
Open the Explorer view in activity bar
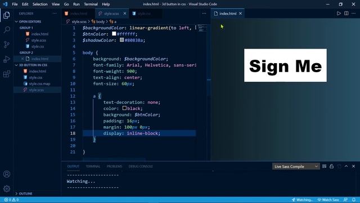[x=7, y=15]
